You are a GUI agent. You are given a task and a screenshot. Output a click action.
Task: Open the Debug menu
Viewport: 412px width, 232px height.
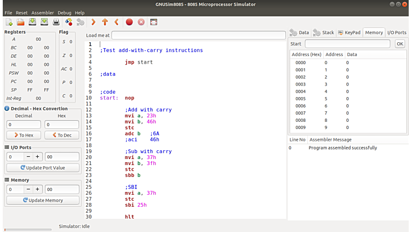click(64, 13)
